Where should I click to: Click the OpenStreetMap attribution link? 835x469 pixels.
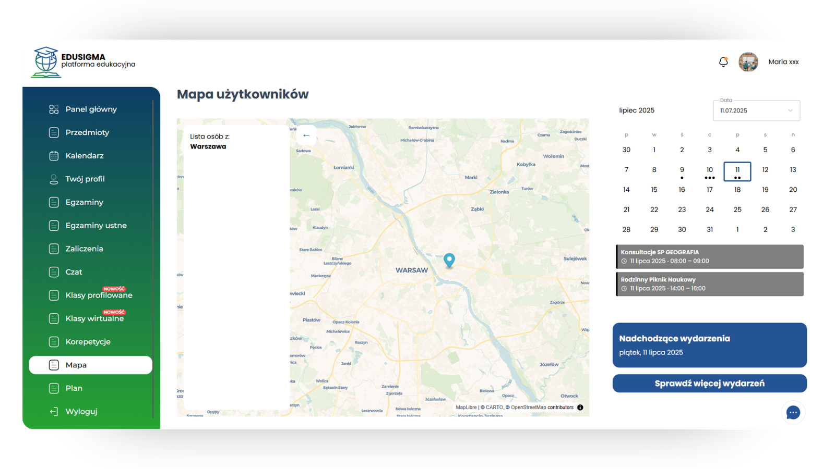(x=528, y=408)
